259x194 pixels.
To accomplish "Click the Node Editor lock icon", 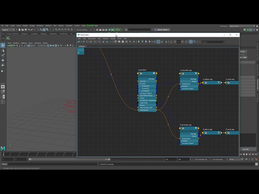I will (x=166, y=42).
